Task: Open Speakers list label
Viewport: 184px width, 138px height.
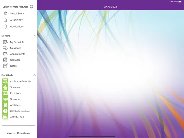Action: [15, 87]
